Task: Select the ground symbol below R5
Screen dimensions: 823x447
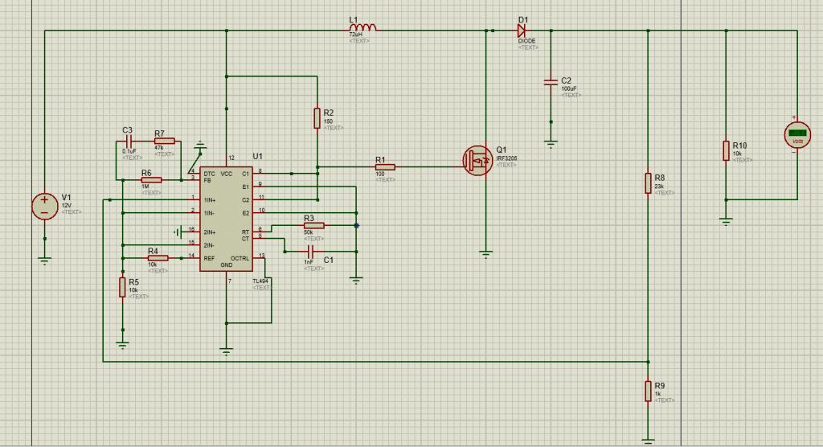Action: (x=122, y=346)
